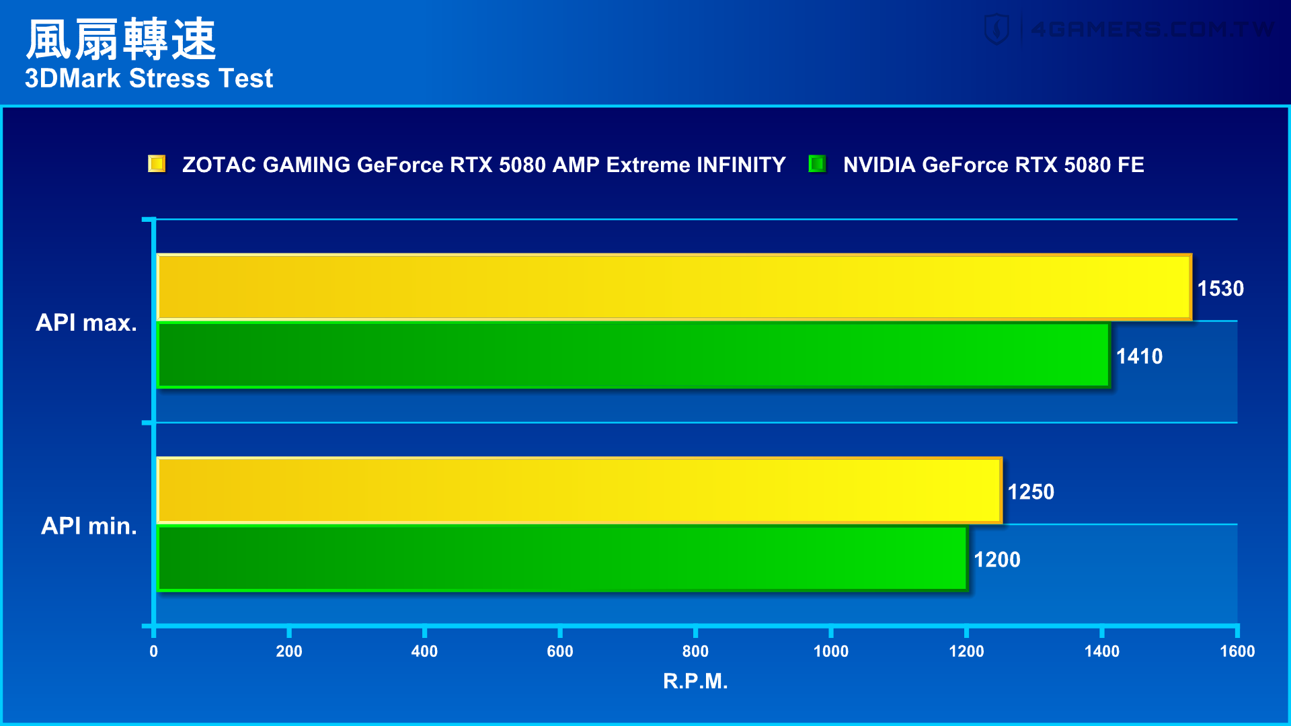This screenshot has width=1291, height=726.
Task: Click the 600 axis tick label
Action: point(560,651)
